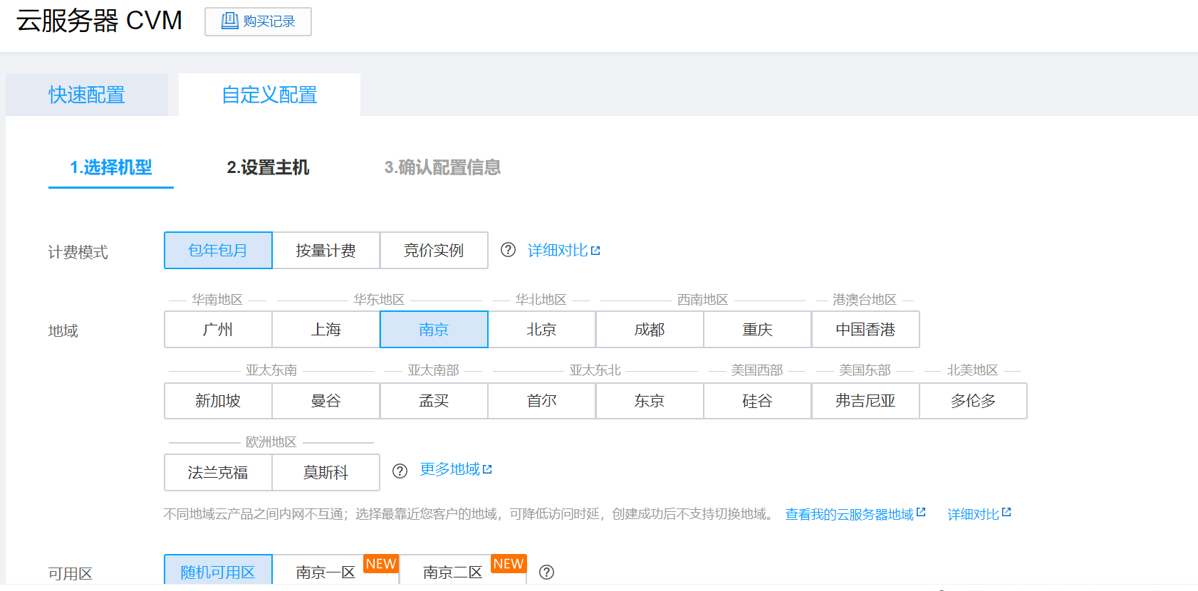The image size is (1198, 591).
Task: Choose 硅谷 region
Action: pos(758,401)
